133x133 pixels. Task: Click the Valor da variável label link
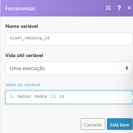pos(23,85)
